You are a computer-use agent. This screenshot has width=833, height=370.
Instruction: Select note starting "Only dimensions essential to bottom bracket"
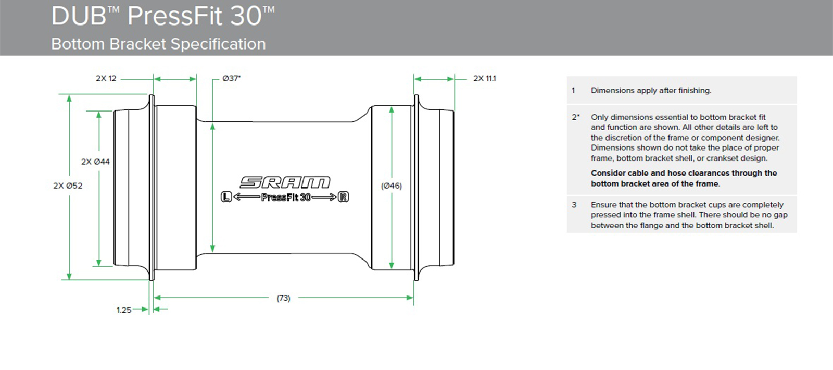pyautogui.click(x=685, y=138)
